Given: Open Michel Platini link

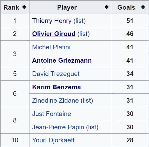Looking at the screenshot, I should point(51,47).
